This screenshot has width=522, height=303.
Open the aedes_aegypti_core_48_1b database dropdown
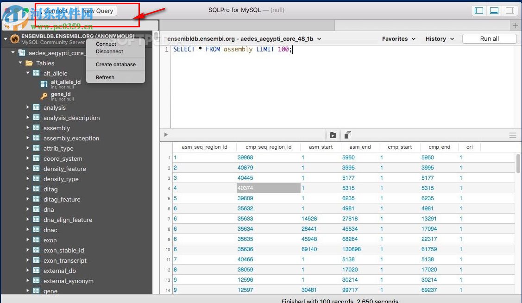coord(319,39)
